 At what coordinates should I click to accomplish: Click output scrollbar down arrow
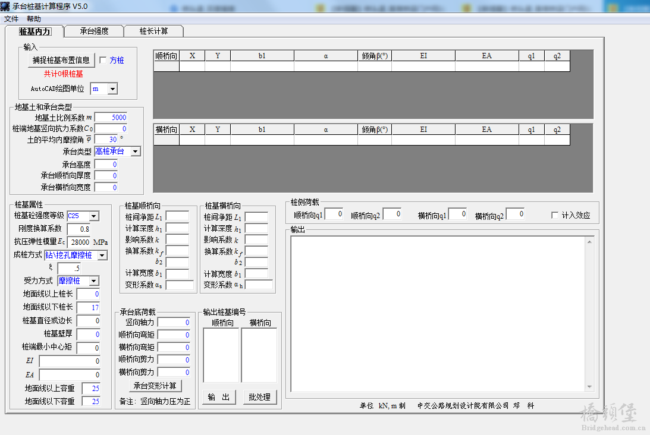tap(589, 386)
